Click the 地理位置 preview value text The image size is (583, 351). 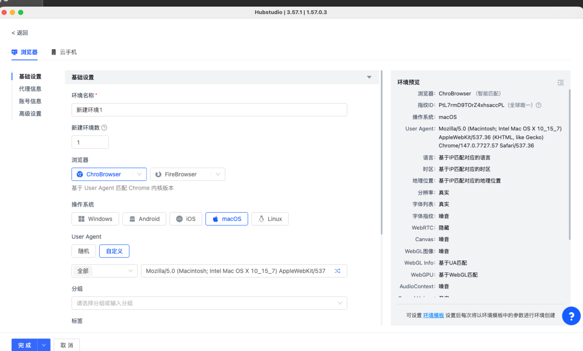(x=470, y=181)
